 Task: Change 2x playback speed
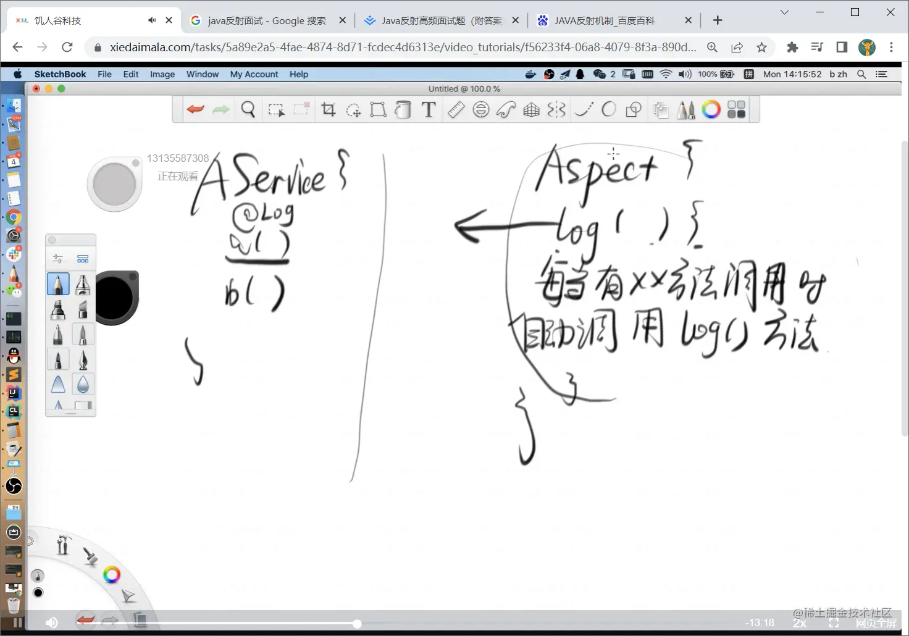point(799,622)
